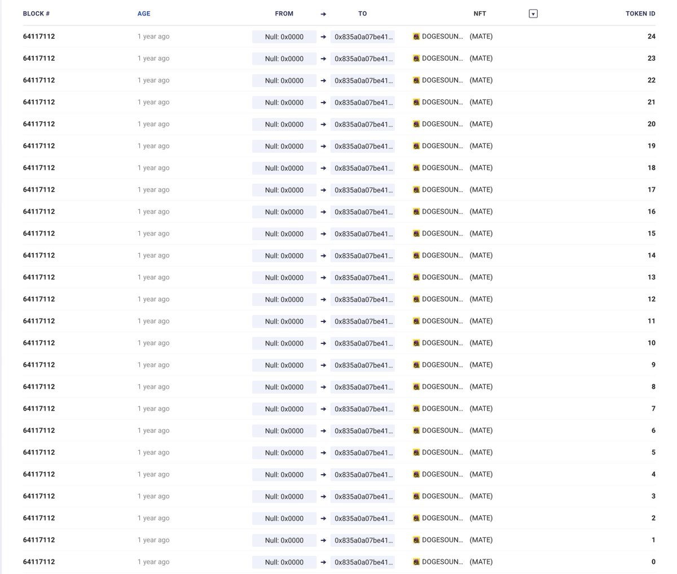Viewport: 677px width, 574px height.
Task: Open the Null: 0x0000 sender address on the top row
Action: point(284,37)
